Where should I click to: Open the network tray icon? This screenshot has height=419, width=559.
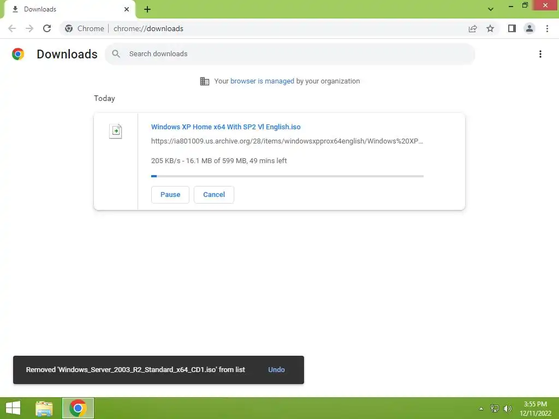pos(495,409)
